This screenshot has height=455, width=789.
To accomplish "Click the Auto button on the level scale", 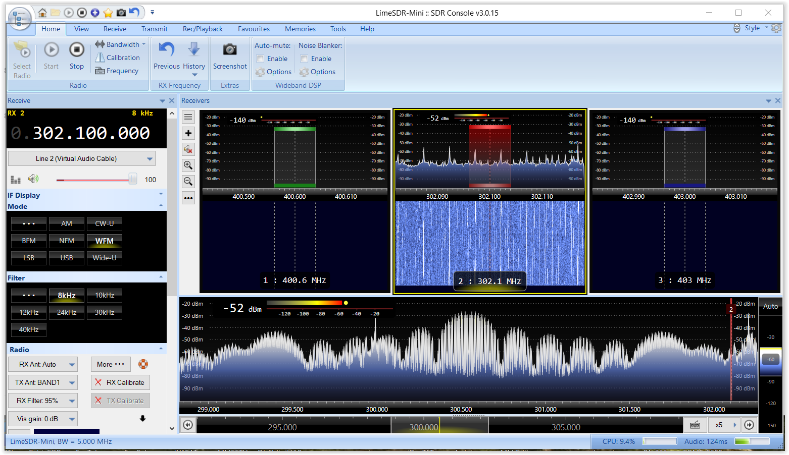I will [x=770, y=306].
